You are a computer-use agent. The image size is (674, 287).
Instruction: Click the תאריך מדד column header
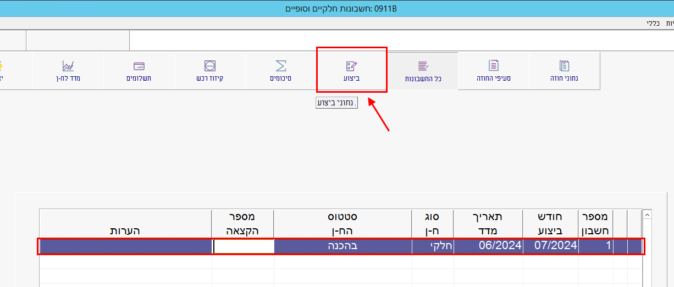tap(488, 224)
